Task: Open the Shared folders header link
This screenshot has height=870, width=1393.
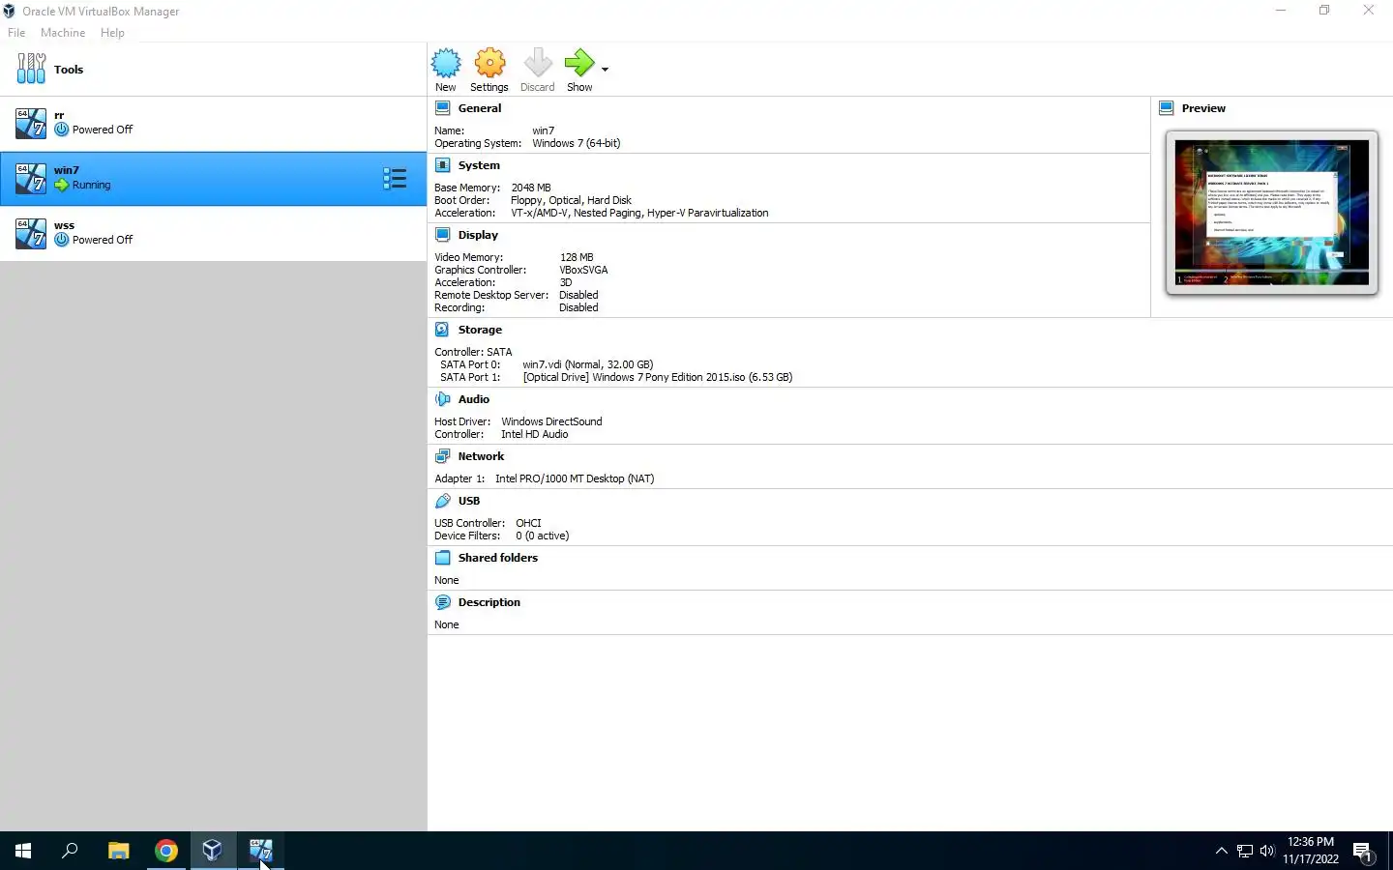Action: [498, 558]
